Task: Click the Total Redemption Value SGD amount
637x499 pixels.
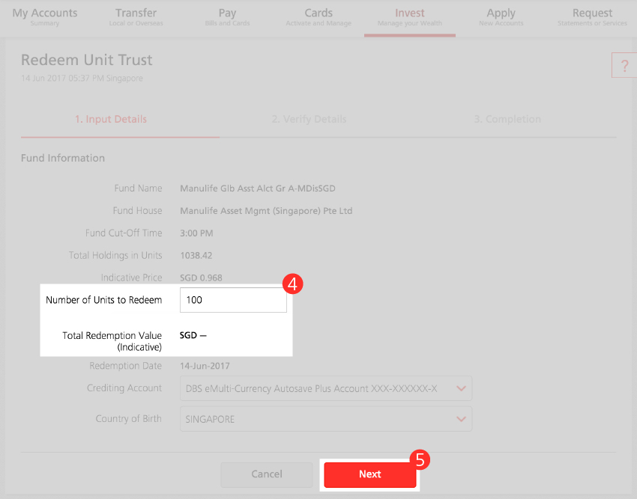Action: (193, 335)
